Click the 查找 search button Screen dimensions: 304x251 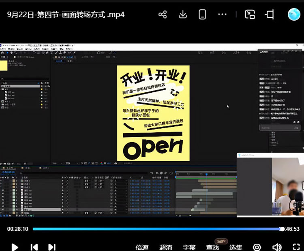212,247
